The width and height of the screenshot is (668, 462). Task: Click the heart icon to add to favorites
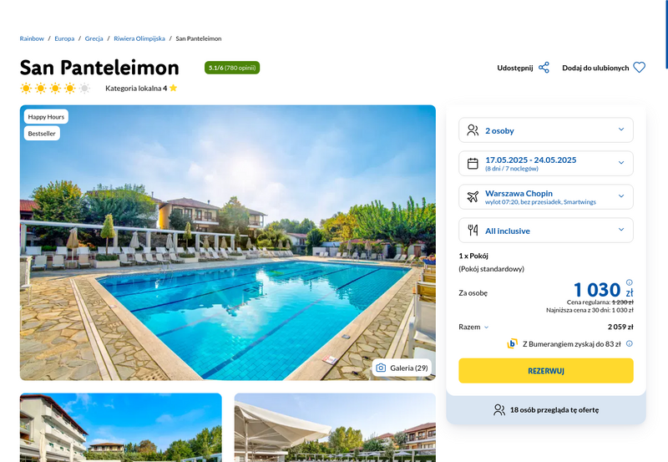pos(639,68)
